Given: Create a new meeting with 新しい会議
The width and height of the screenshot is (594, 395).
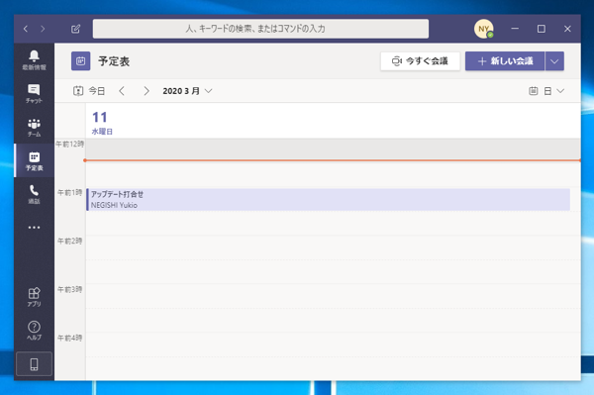Looking at the screenshot, I should coord(505,61).
